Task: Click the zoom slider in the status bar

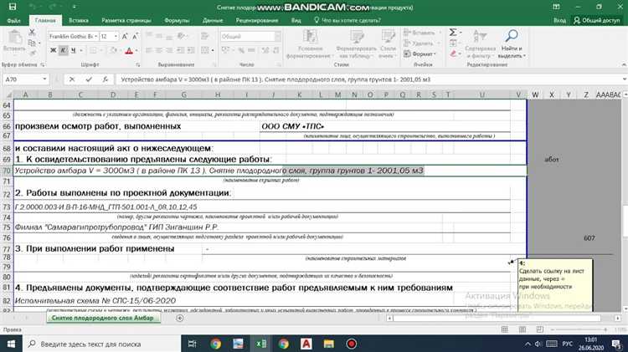Action: tap(579, 329)
